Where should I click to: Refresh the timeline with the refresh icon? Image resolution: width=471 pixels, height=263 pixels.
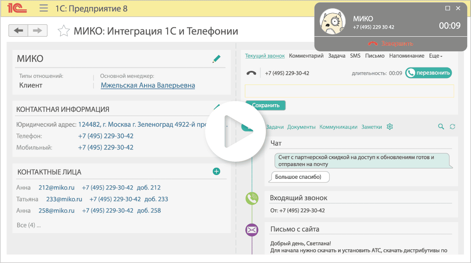pyautogui.click(x=452, y=127)
